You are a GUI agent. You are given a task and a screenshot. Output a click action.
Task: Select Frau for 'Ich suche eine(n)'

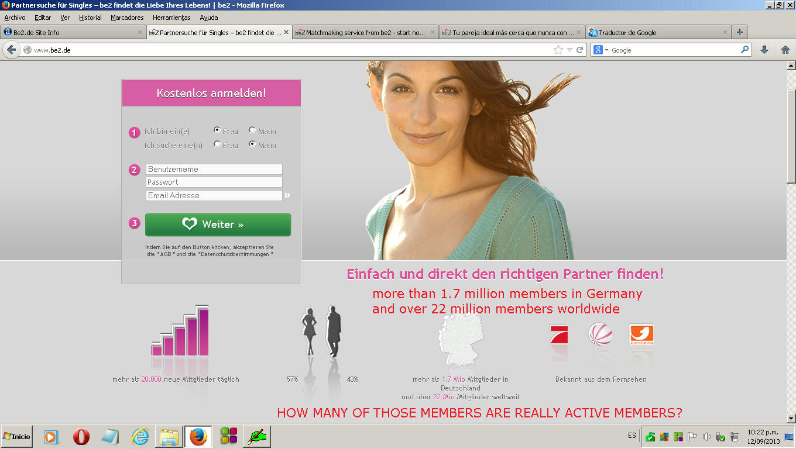[217, 144]
